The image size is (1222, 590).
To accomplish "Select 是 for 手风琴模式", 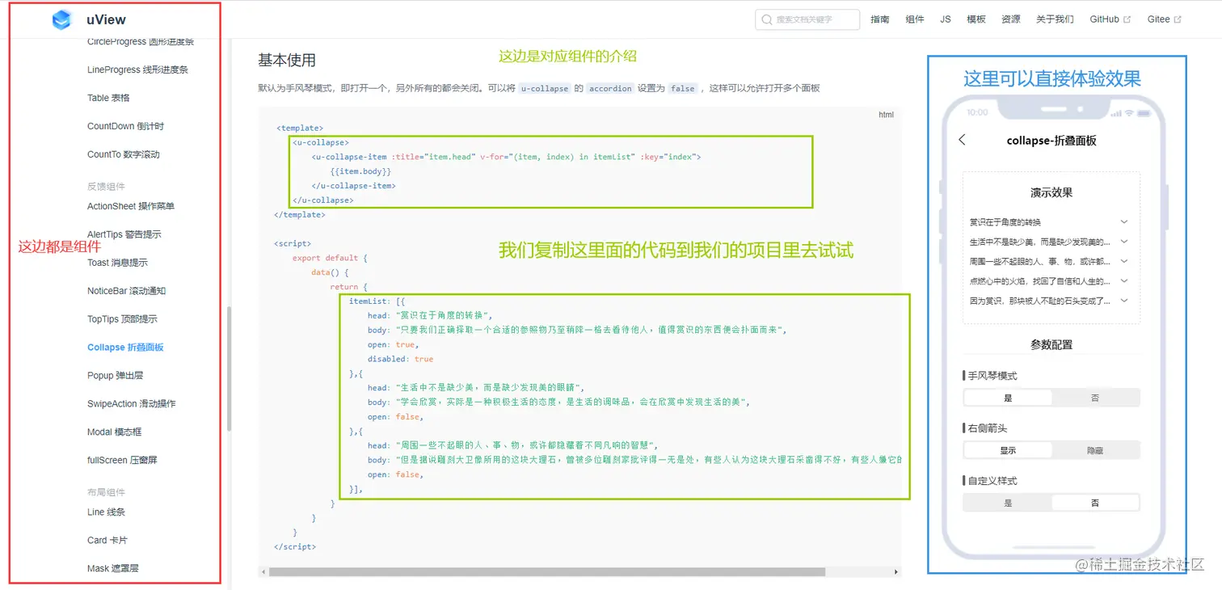I will (1008, 398).
